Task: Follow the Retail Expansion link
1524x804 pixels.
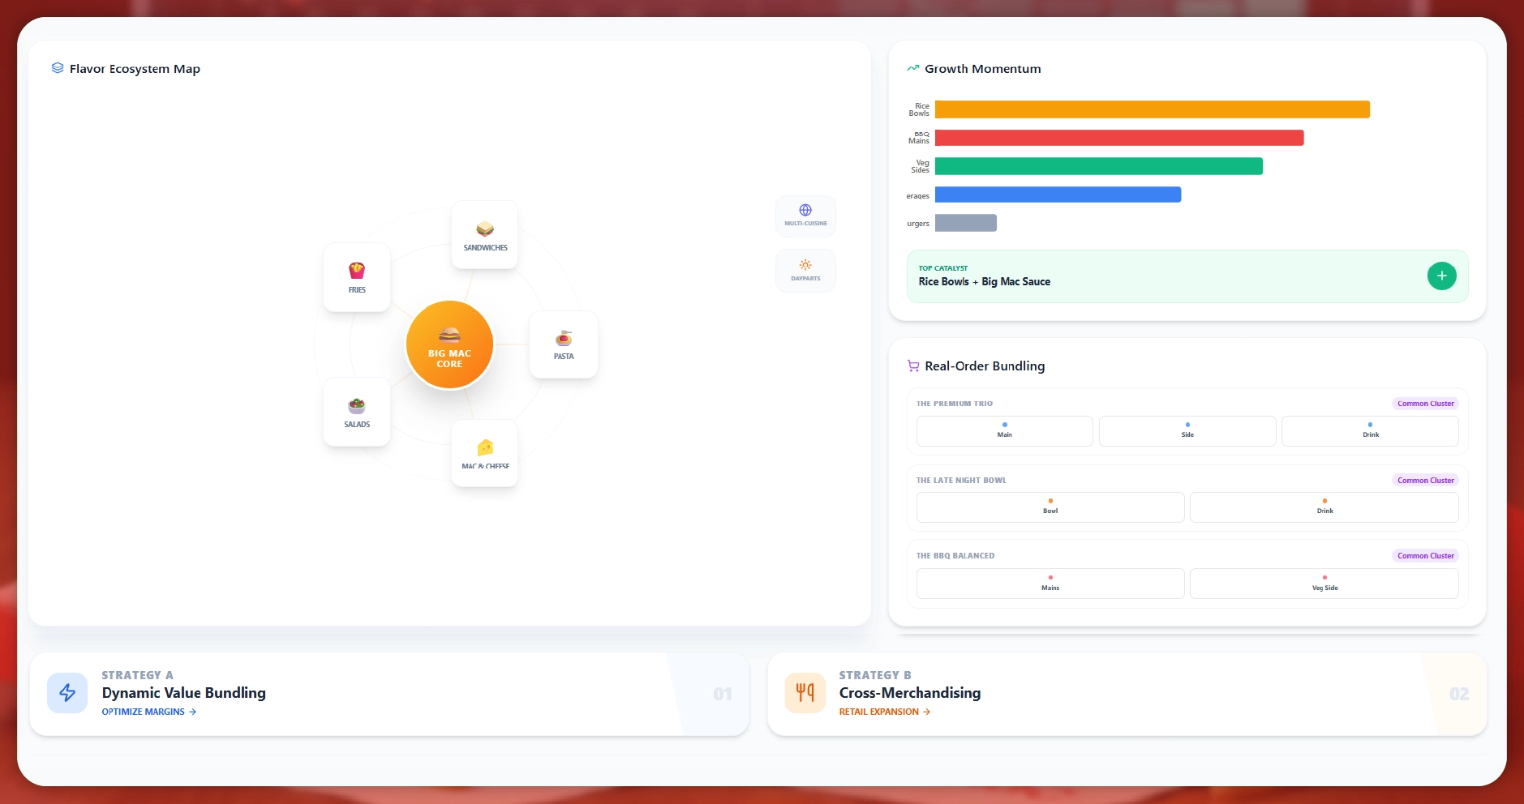Action: [x=884, y=712]
